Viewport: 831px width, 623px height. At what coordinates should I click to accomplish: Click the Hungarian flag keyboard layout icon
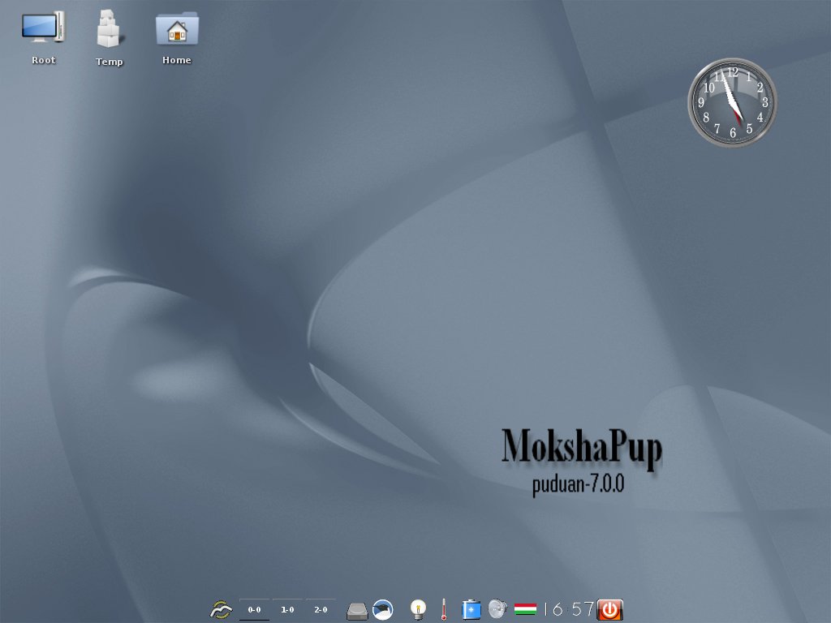(x=525, y=609)
